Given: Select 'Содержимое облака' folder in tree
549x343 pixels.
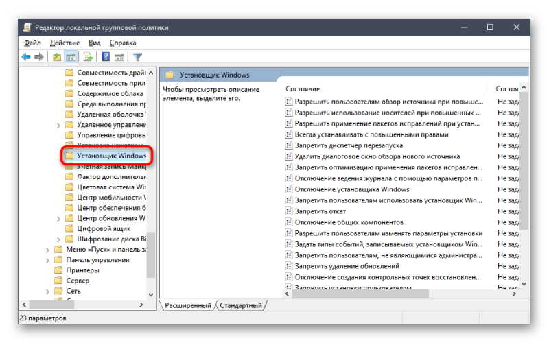Looking at the screenshot, I should tap(110, 93).
